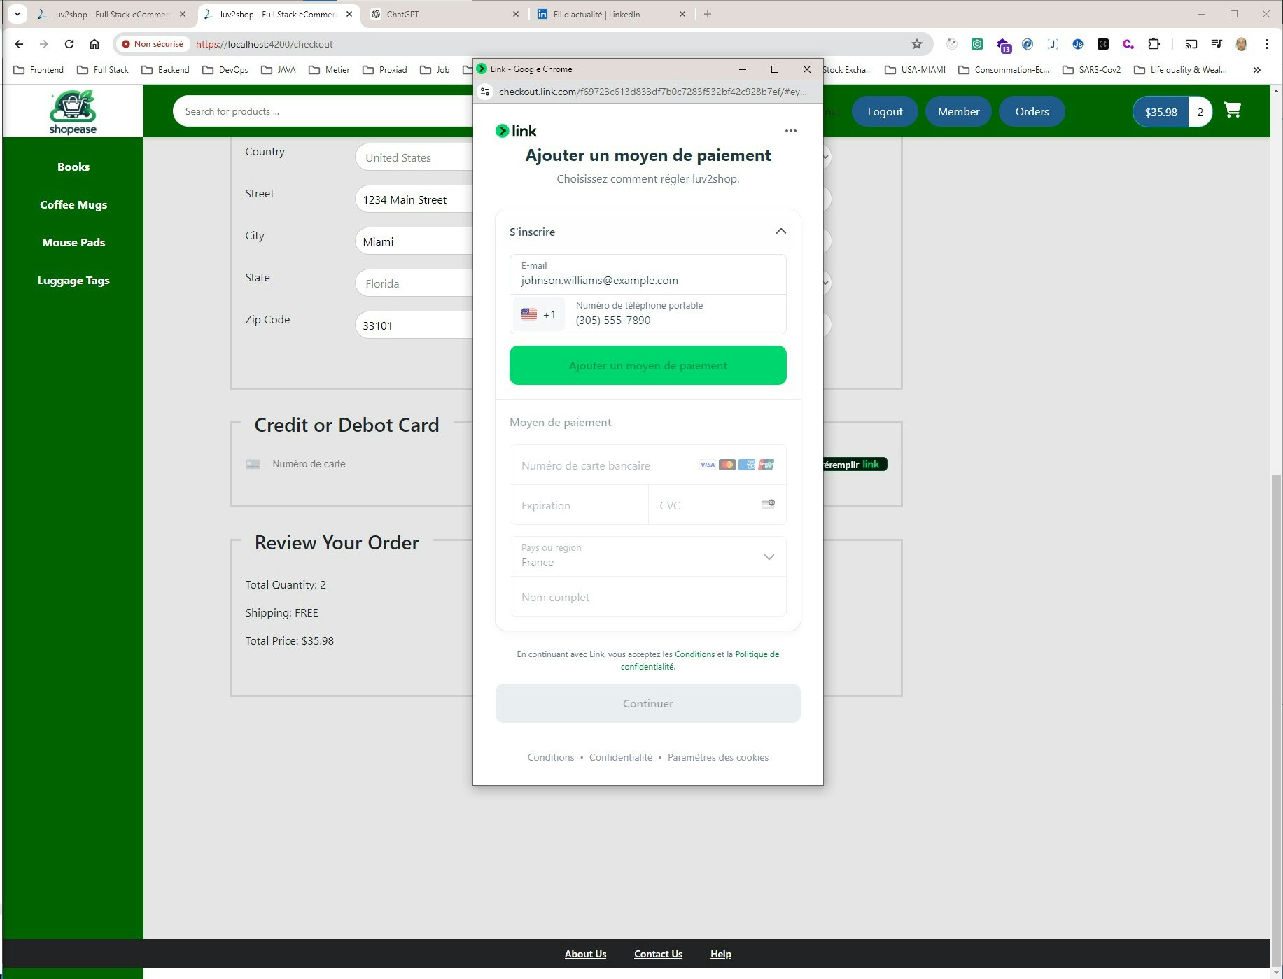Screen dimensions: 1283x979
Task: Click green Ajouter un moyen de paiement button
Action: pyautogui.click(x=647, y=365)
